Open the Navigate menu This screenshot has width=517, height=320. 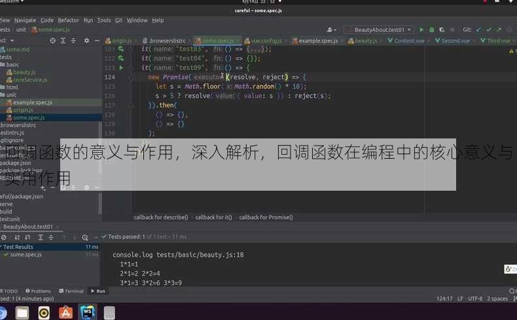(x=25, y=20)
